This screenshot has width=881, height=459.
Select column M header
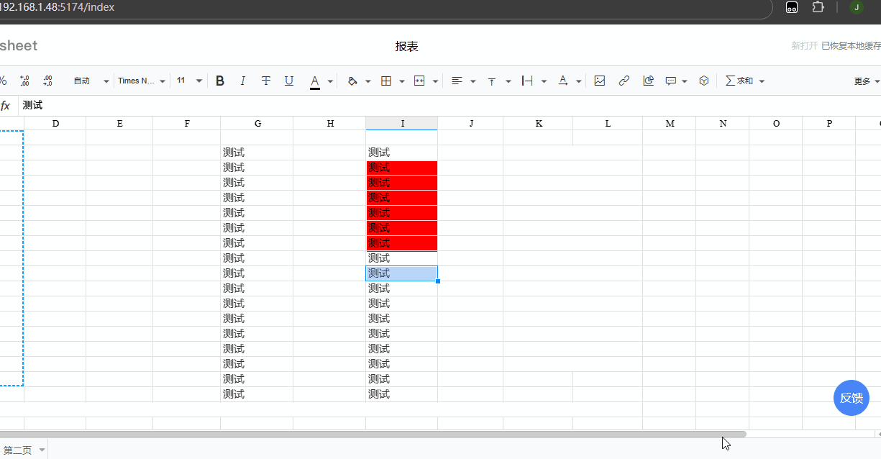[670, 124]
